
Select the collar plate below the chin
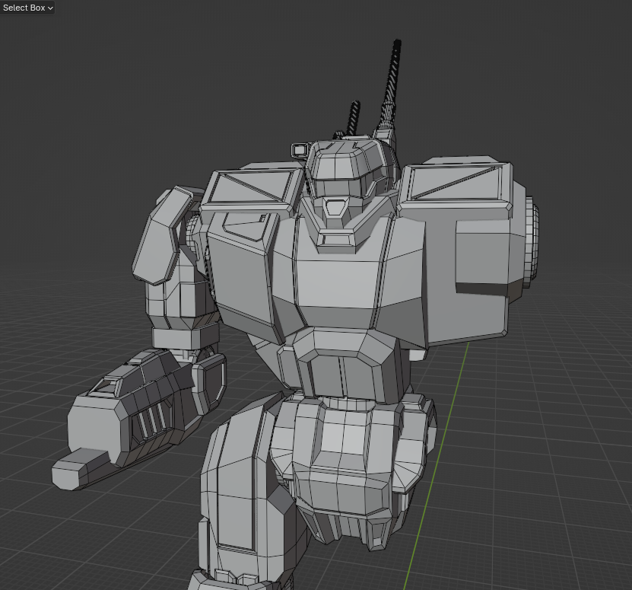click(335, 241)
